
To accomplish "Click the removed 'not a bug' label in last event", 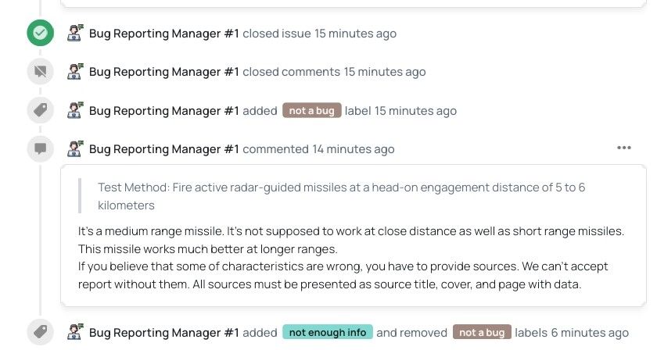I will pos(482,333).
